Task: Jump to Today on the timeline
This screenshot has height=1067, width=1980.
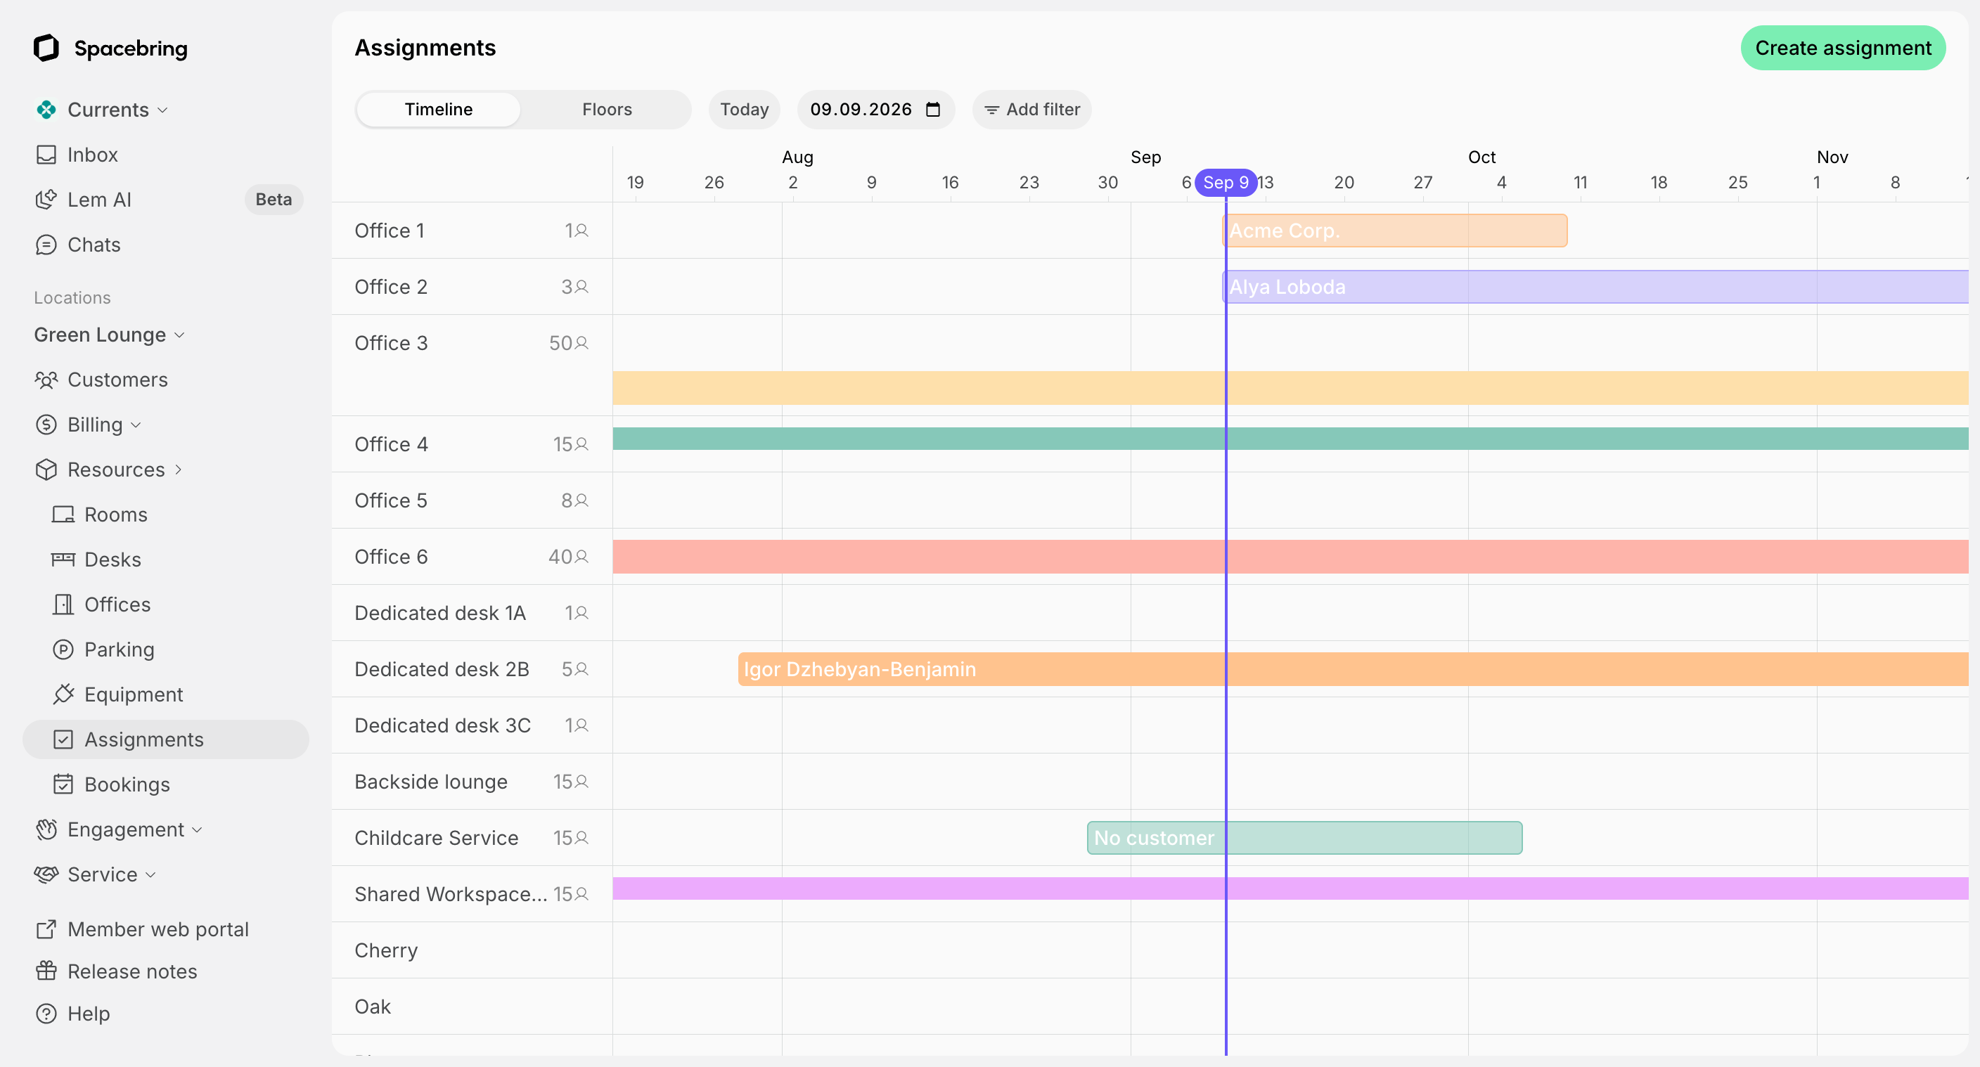Action: [744, 109]
